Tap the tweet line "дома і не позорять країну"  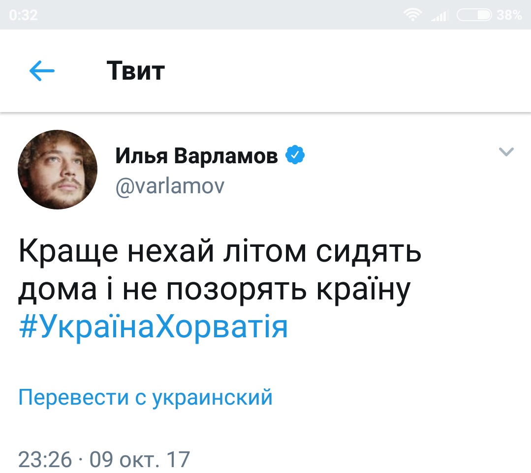point(214,290)
